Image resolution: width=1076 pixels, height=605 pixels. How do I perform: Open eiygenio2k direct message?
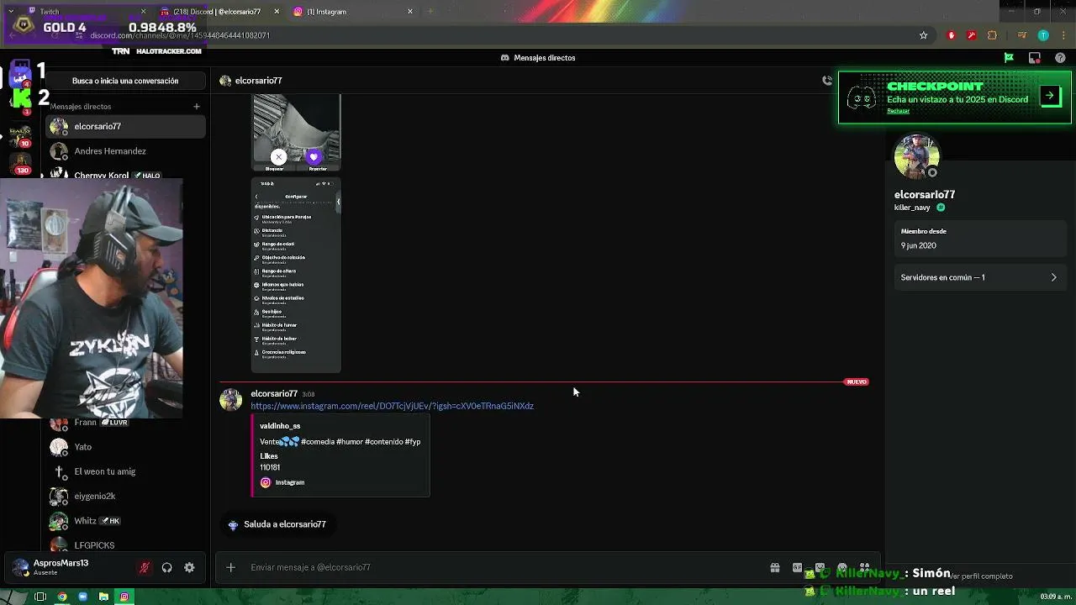tap(125, 497)
